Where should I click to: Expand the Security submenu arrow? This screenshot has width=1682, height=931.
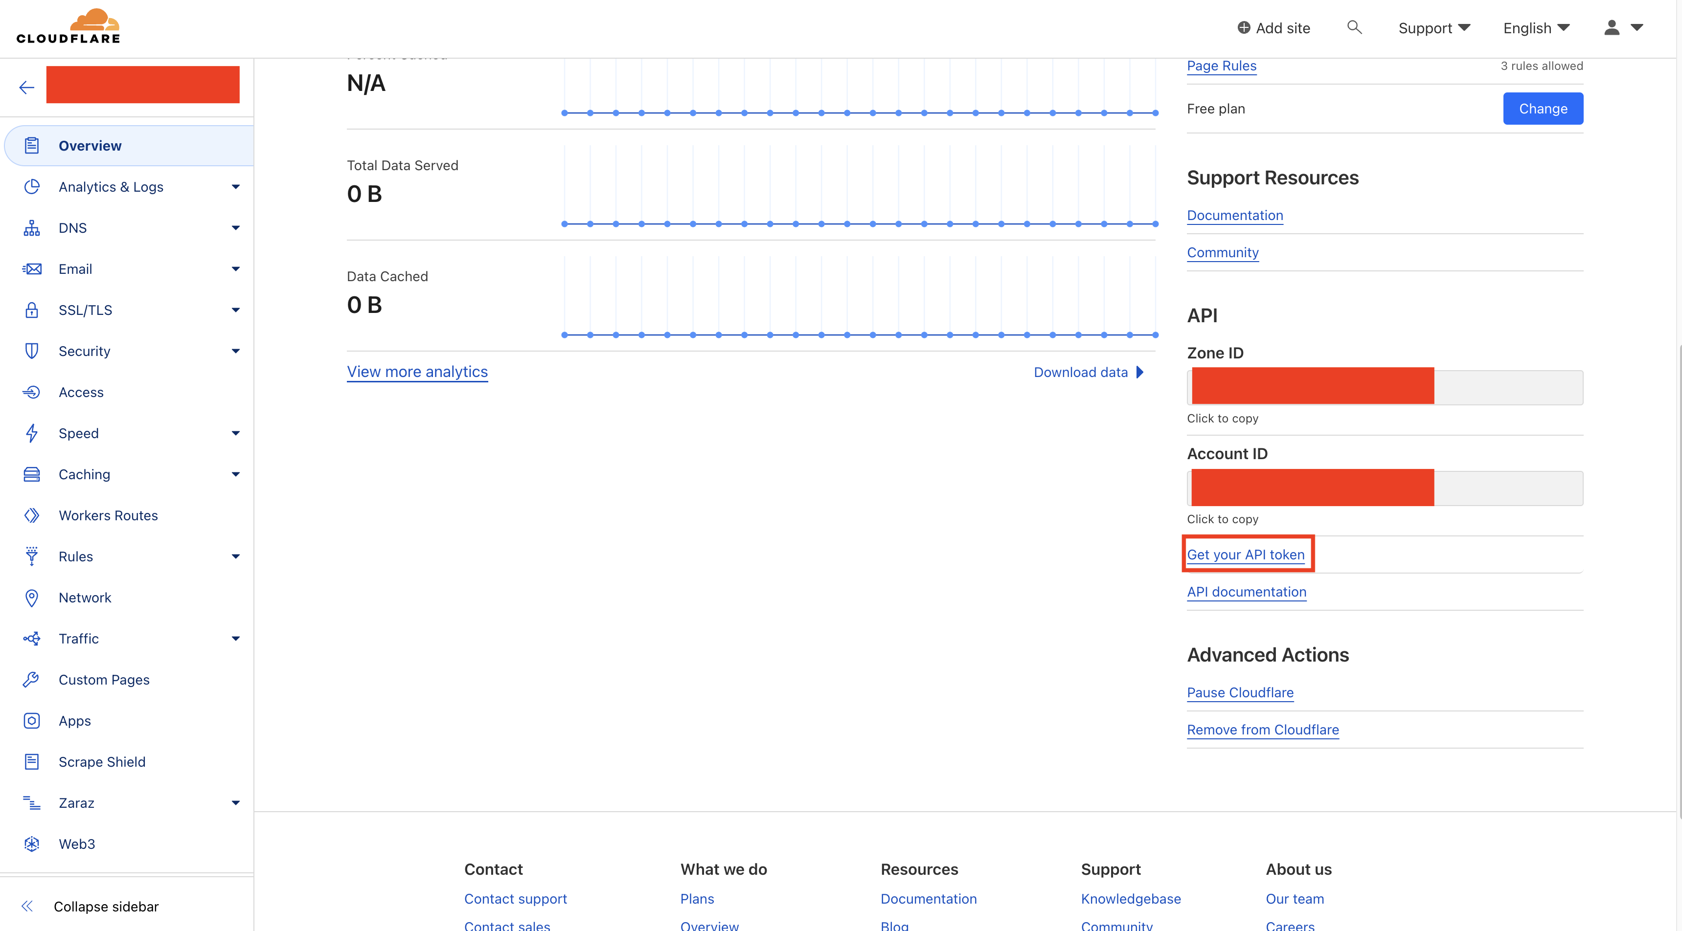click(x=236, y=351)
